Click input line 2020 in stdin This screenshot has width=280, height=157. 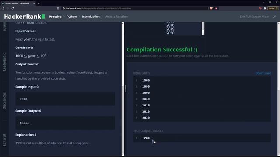click(146, 118)
